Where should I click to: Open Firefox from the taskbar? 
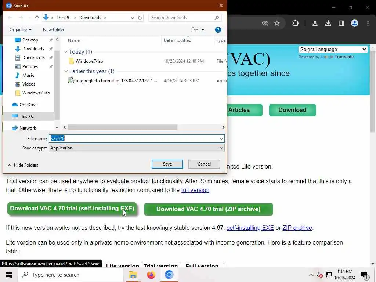[151, 275]
